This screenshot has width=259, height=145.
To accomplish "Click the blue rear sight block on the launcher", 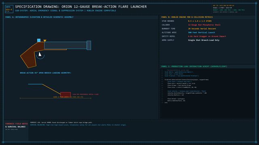I will tap(39, 40).
